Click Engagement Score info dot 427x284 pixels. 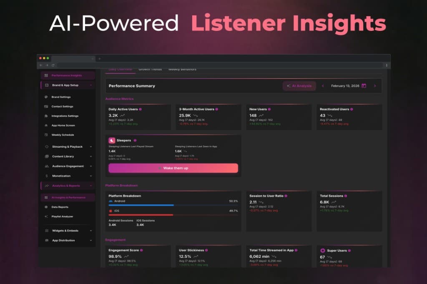[141, 250]
